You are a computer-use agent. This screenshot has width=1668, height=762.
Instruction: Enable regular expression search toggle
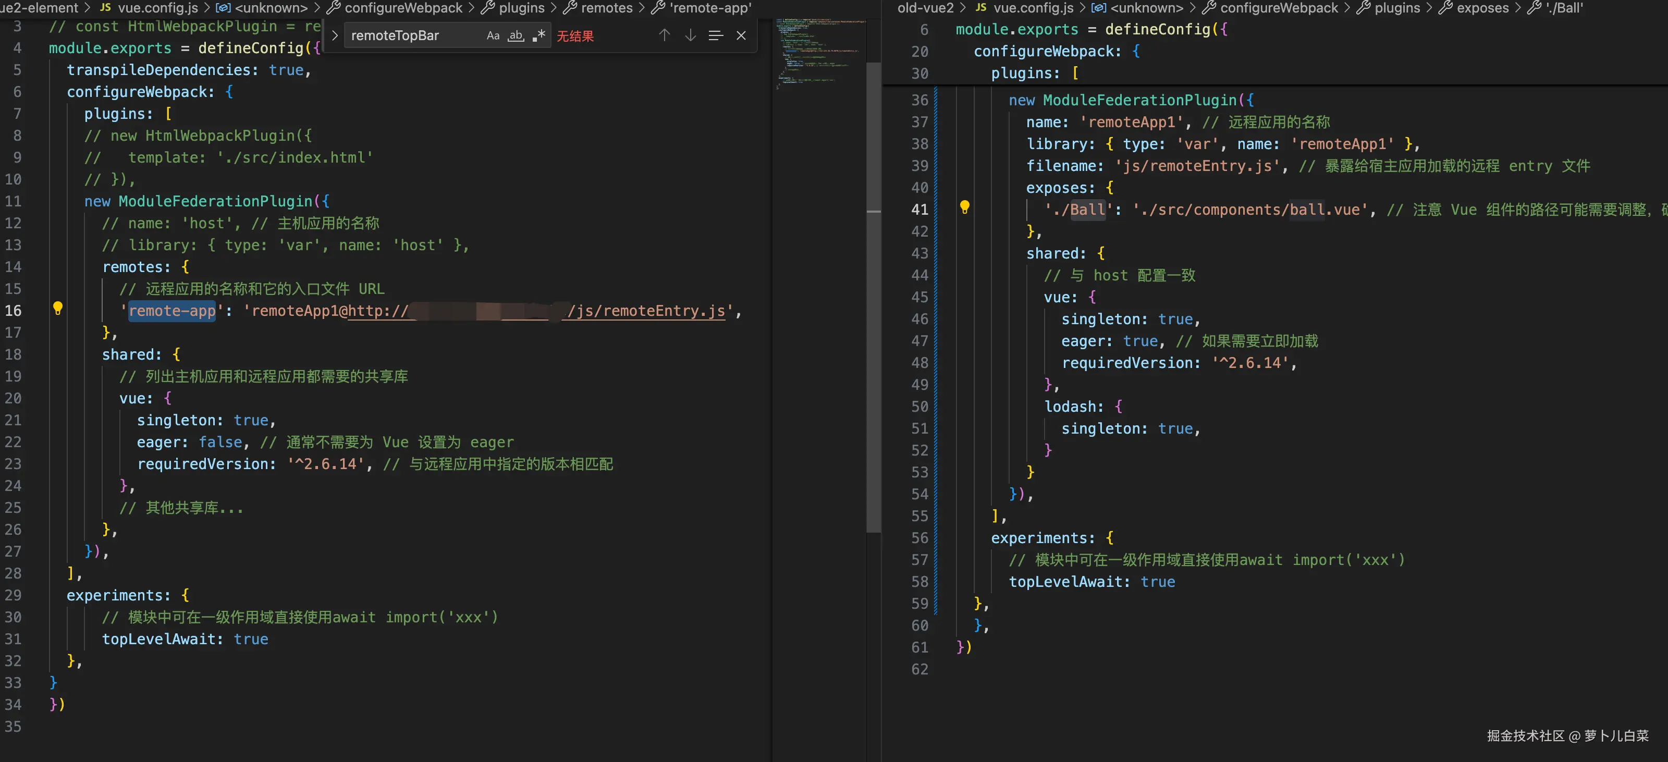tap(538, 35)
